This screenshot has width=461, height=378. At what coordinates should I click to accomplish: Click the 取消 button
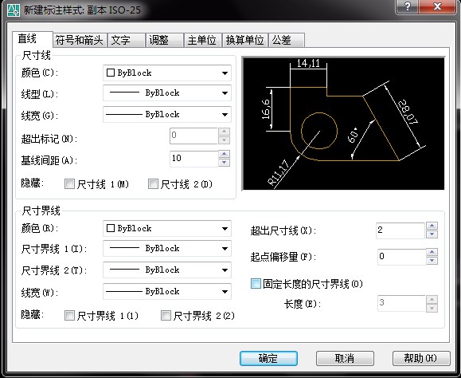coord(345,358)
